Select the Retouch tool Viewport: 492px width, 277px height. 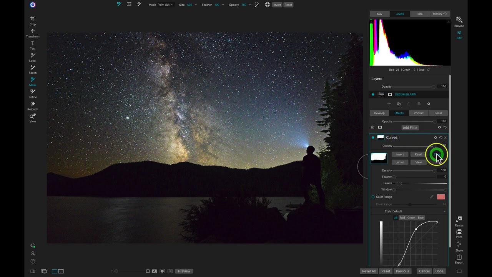(x=33, y=106)
